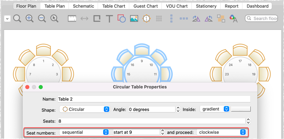This screenshot has width=284, height=139.
Task: Click the zoom out magnifier icon
Action: pyautogui.click(x=42, y=18)
